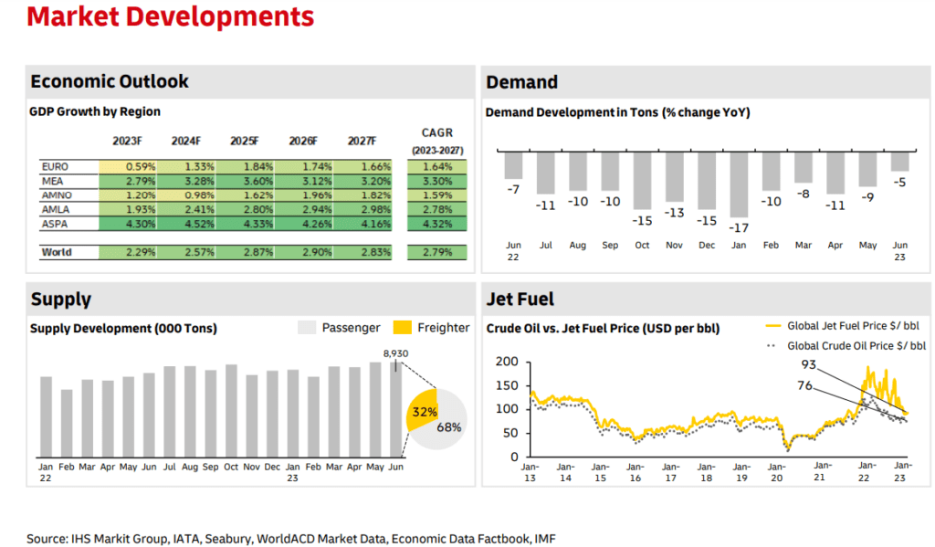The height and width of the screenshot is (547, 935).
Task: Select the 'GDP Growth by Region' subtitle
Action: 95,111
